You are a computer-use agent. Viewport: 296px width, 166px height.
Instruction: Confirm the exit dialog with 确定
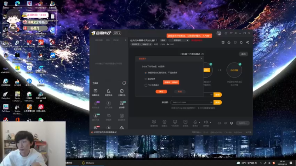[161, 91]
